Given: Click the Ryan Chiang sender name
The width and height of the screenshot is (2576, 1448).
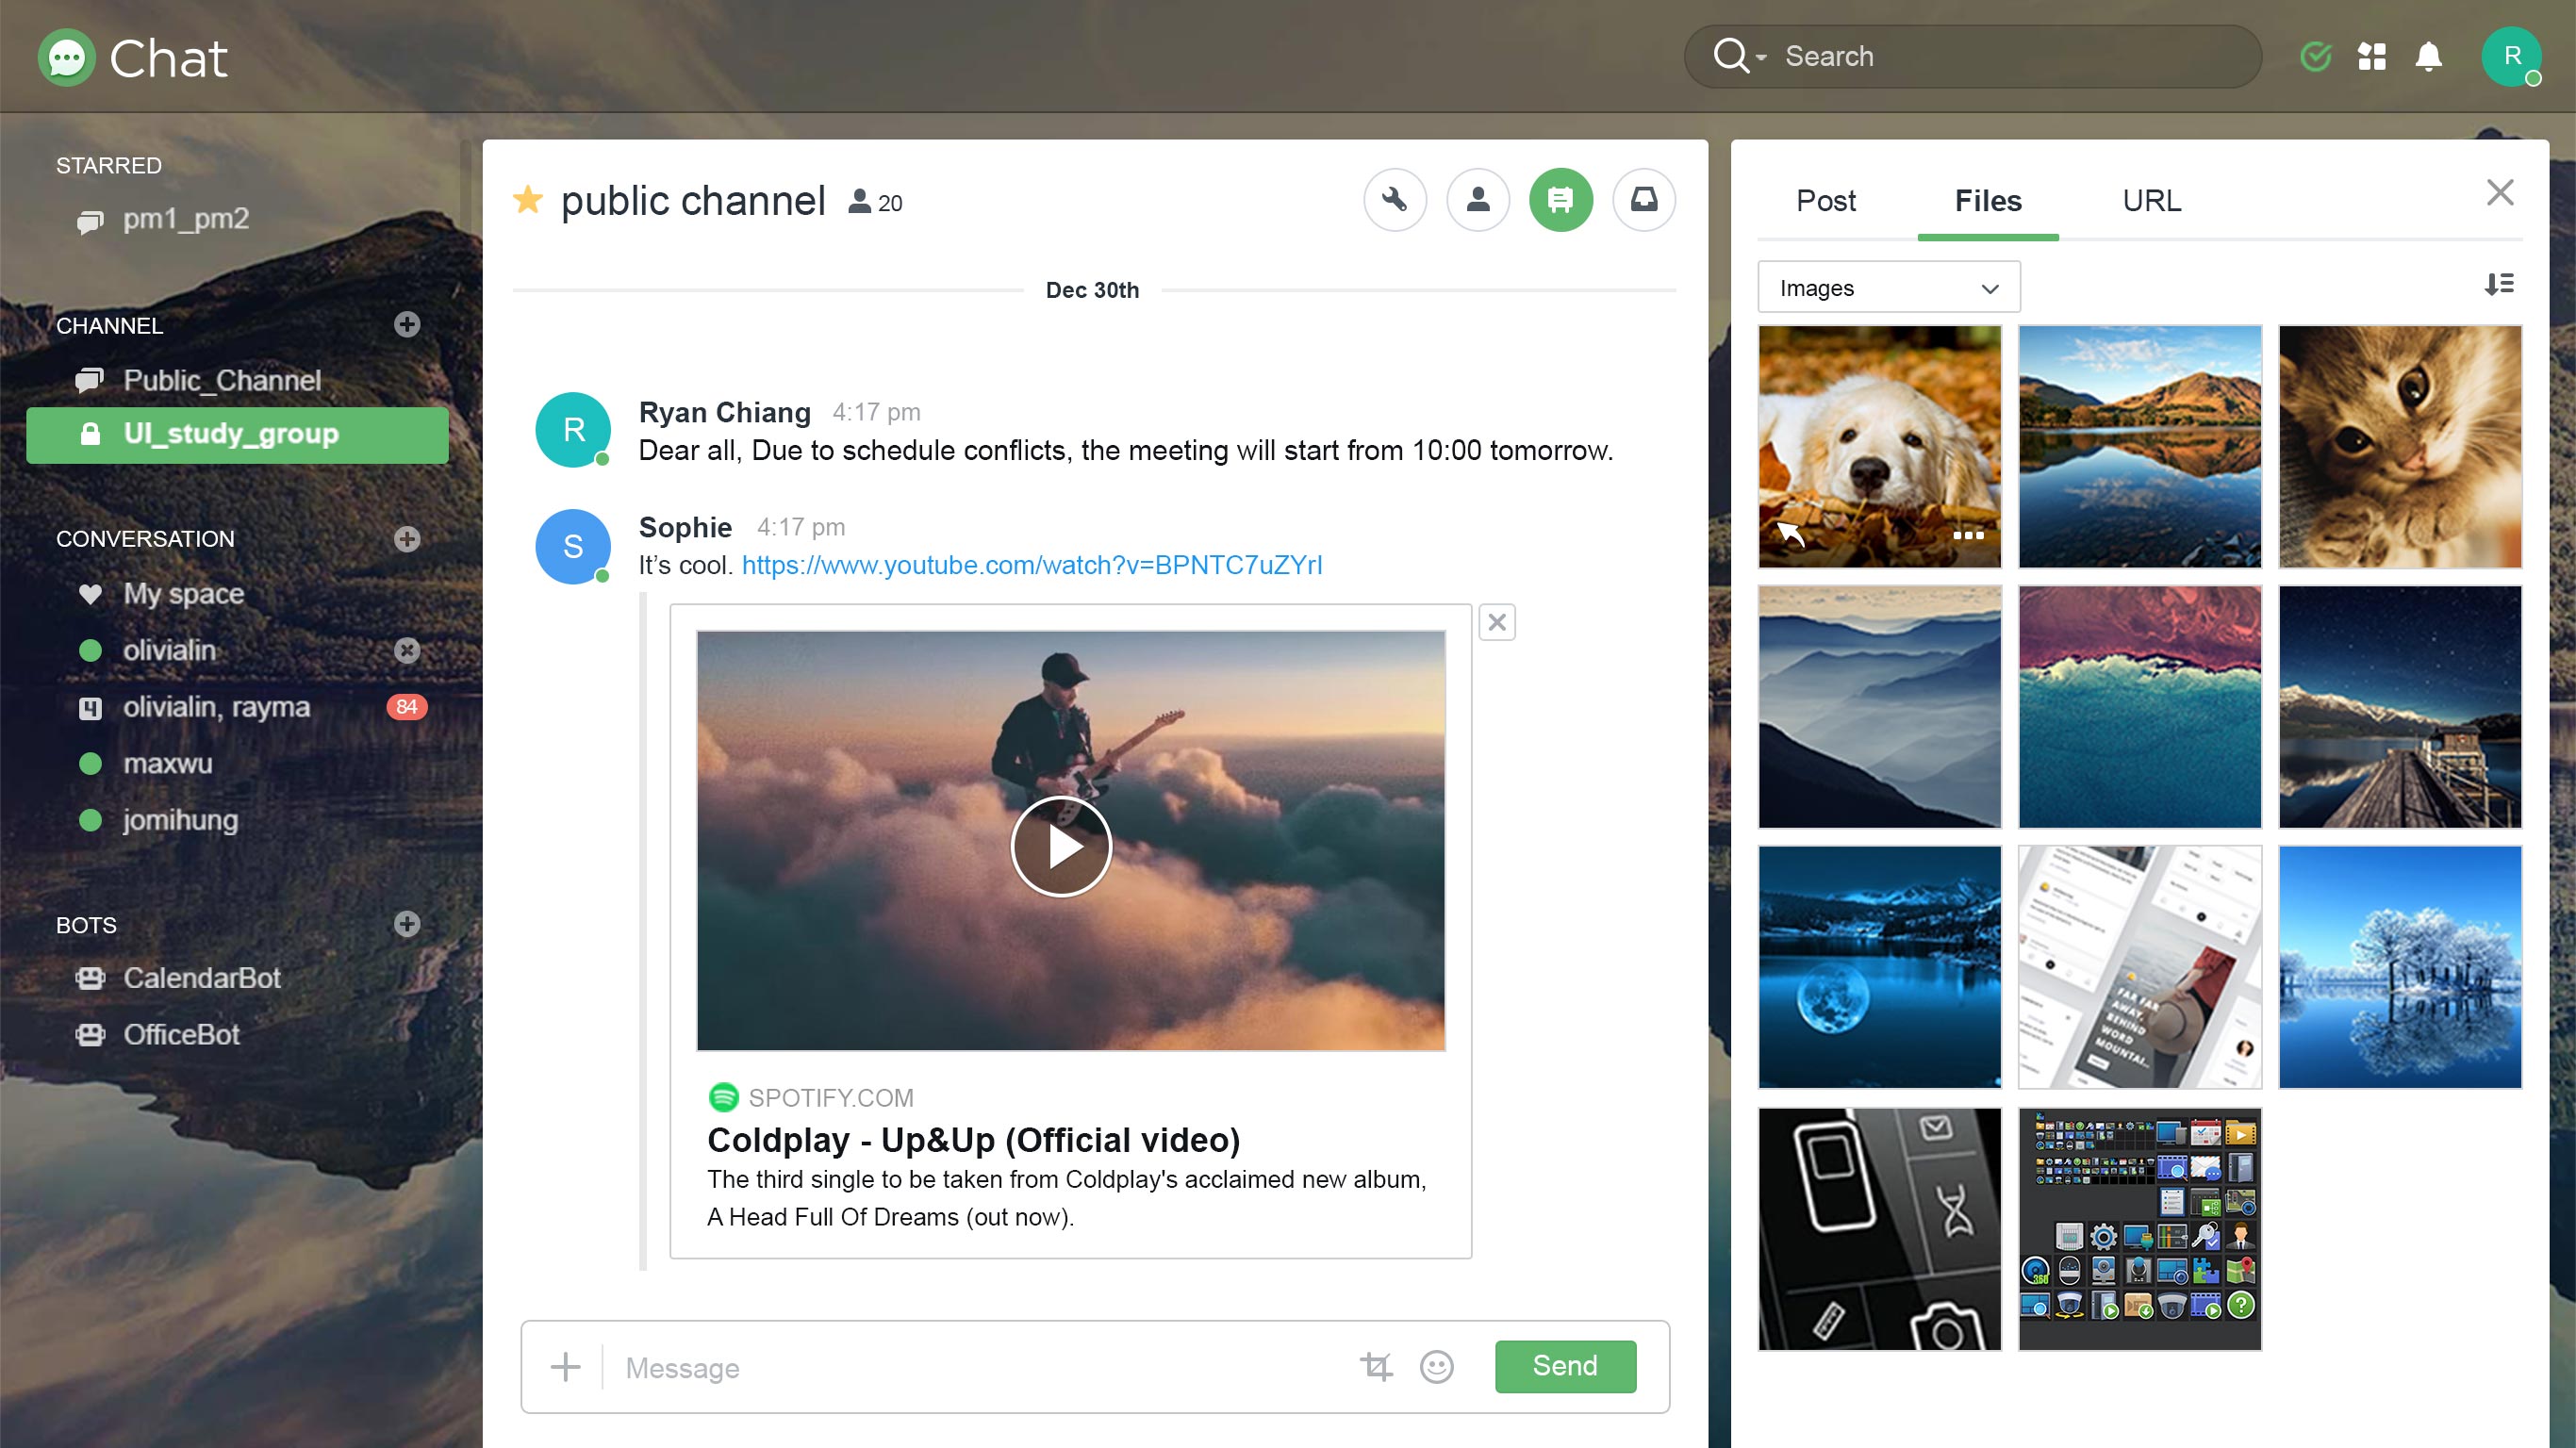Looking at the screenshot, I should click(x=724, y=412).
